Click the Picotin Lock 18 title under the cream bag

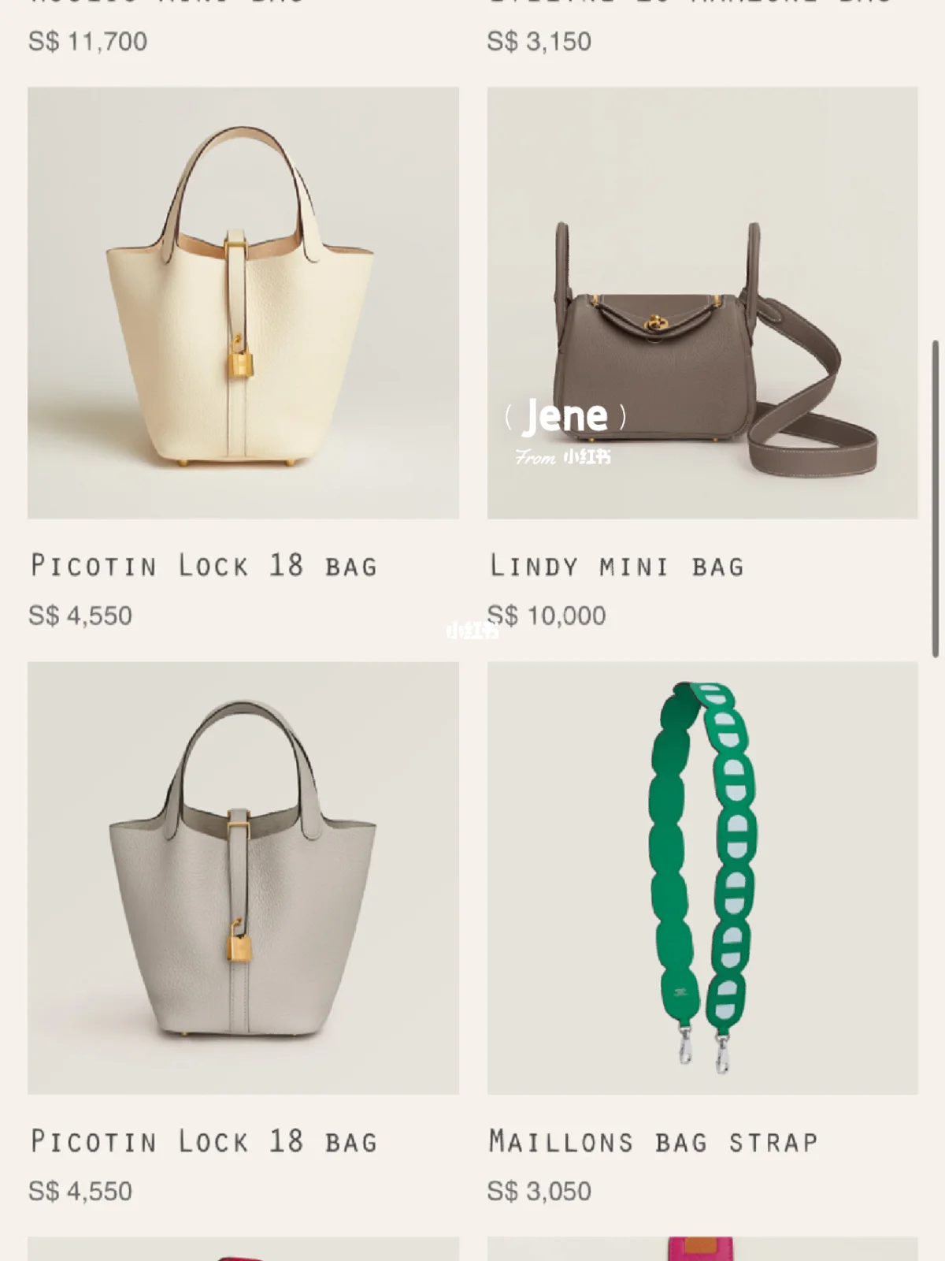click(x=204, y=565)
